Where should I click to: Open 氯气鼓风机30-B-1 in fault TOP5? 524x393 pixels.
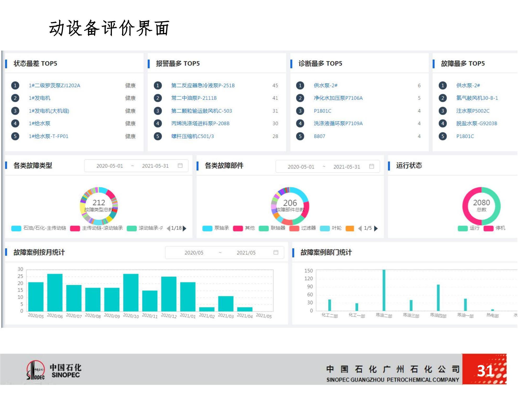point(477,98)
